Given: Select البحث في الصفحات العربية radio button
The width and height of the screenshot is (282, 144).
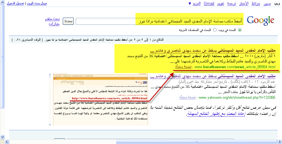Looking at the screenshot, I should [215, 30].
